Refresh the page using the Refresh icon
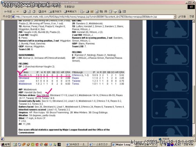Image resolution: width=196 pixels, height=147 pixels. pyautogui.click(x=29, y=12)
